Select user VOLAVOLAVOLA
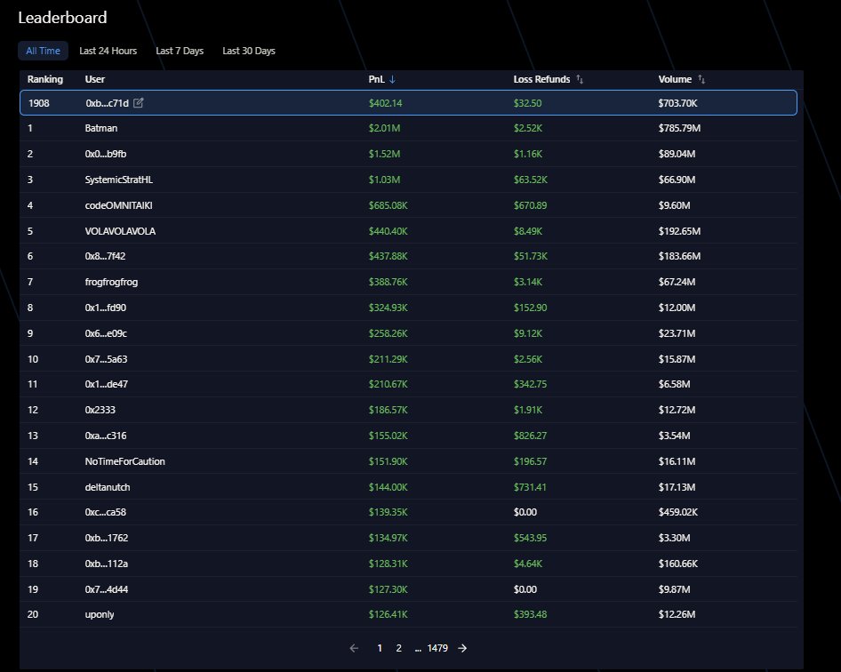Screen dimensions: 841x672 pyautogui.click(x=120, y=231)
